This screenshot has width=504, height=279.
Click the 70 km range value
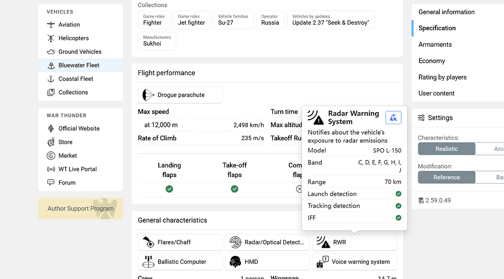coord(393,182)
